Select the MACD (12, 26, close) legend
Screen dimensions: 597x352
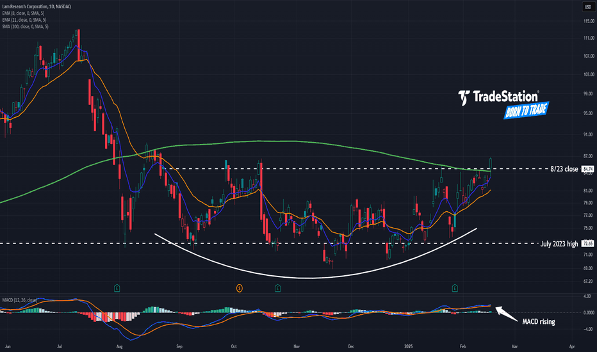point(20,300)
